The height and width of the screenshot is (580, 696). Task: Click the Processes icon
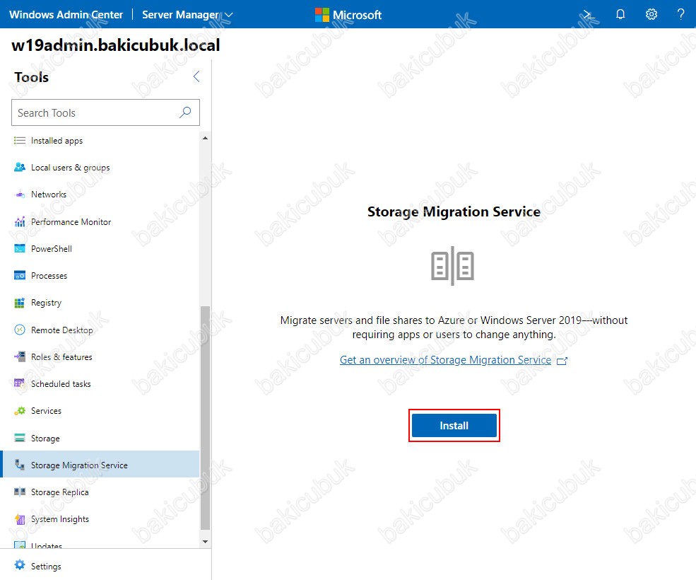point(20,276)
